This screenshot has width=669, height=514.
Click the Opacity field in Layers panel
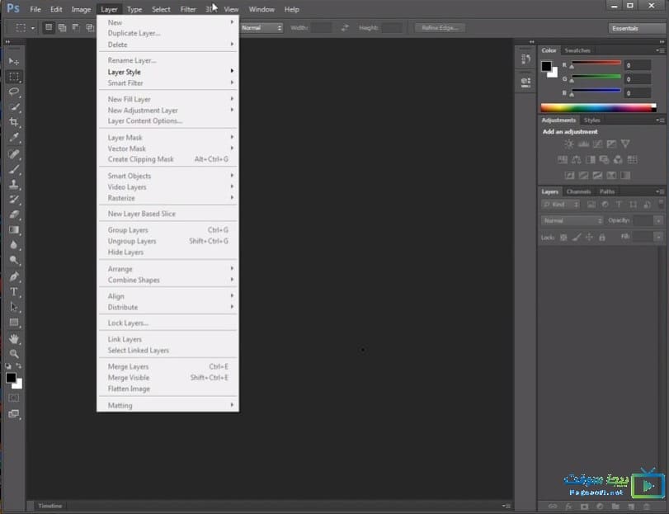[642, 220]
